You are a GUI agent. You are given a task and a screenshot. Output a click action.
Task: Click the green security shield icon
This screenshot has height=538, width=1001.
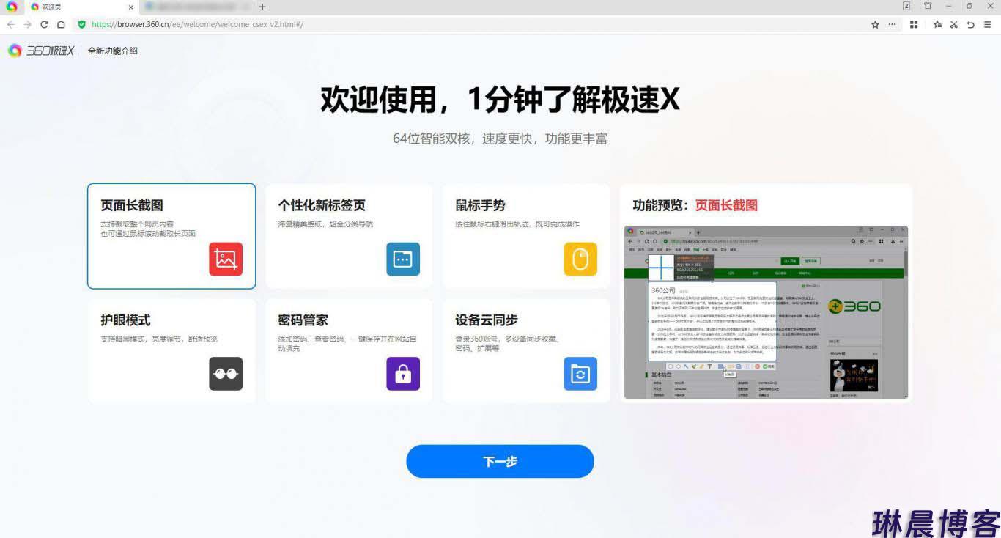pyautogui.click(x=81, y=24)
